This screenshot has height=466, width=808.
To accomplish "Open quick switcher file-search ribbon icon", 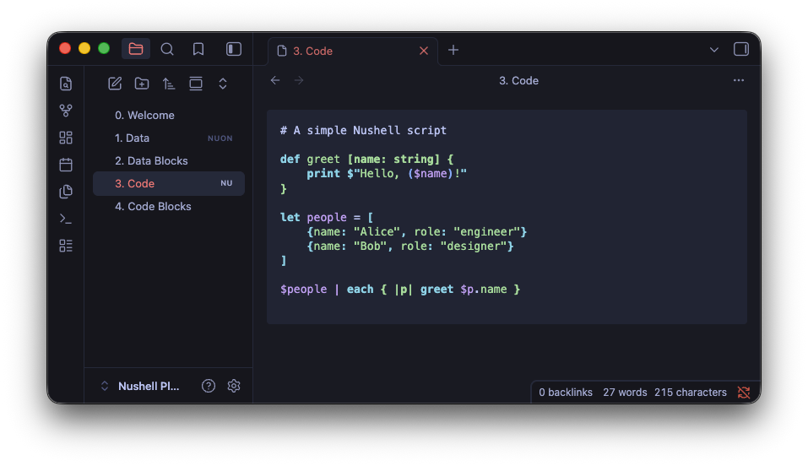I will pos(66,84).
